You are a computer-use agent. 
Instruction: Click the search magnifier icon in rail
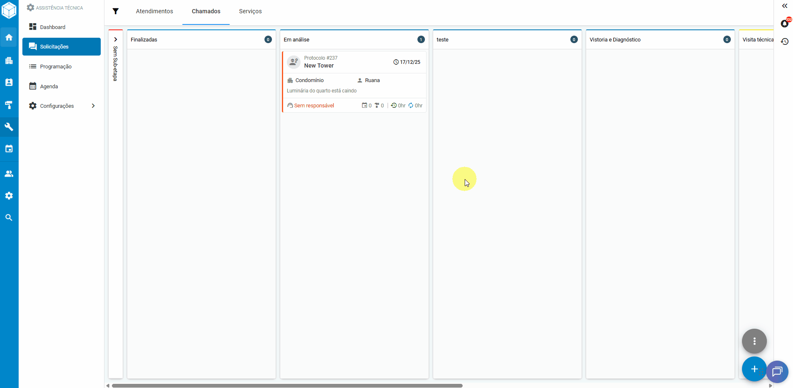(9, 218)
